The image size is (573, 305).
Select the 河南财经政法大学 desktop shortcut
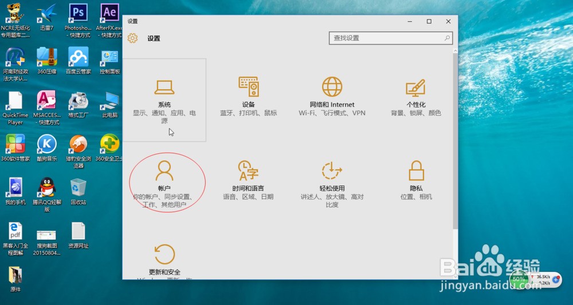click(x=15, y=64)
